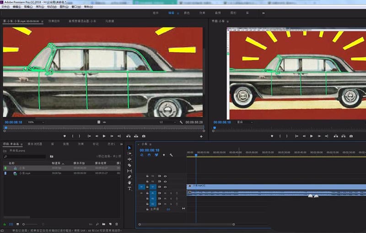The width and height of the screenshot is (366, 233).
Task: Toggle the lock on track V3
Action: pyautogui.click(x=147, y=176)
